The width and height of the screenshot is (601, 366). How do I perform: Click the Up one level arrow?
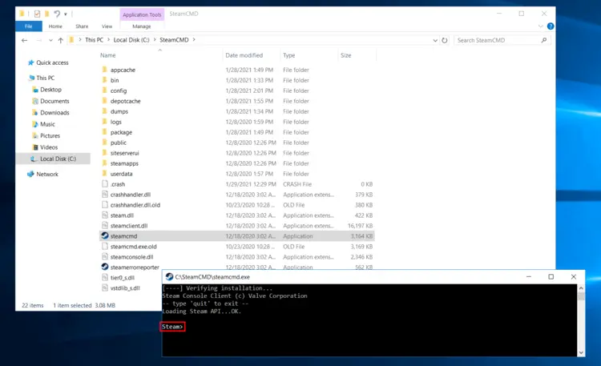[x=60, y=39]
